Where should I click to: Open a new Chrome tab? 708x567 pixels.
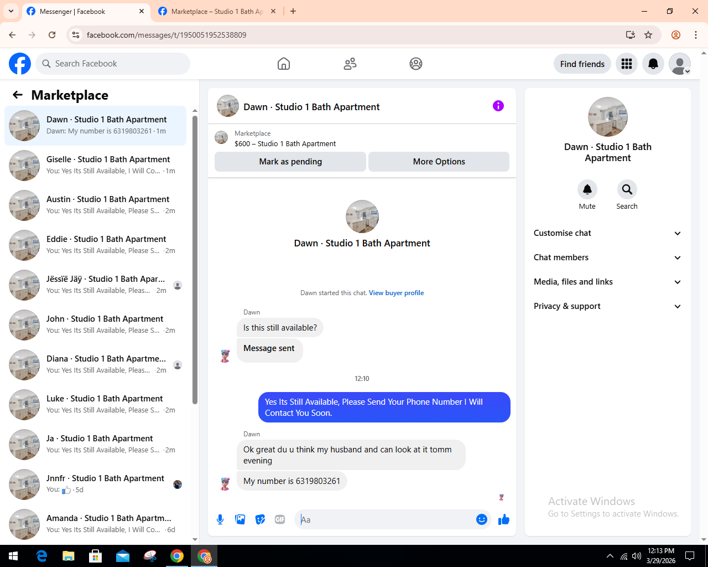[x=293, y=11]
